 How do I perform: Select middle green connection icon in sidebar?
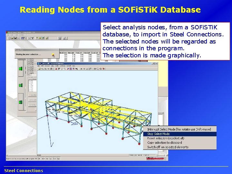tap(21, 85)
